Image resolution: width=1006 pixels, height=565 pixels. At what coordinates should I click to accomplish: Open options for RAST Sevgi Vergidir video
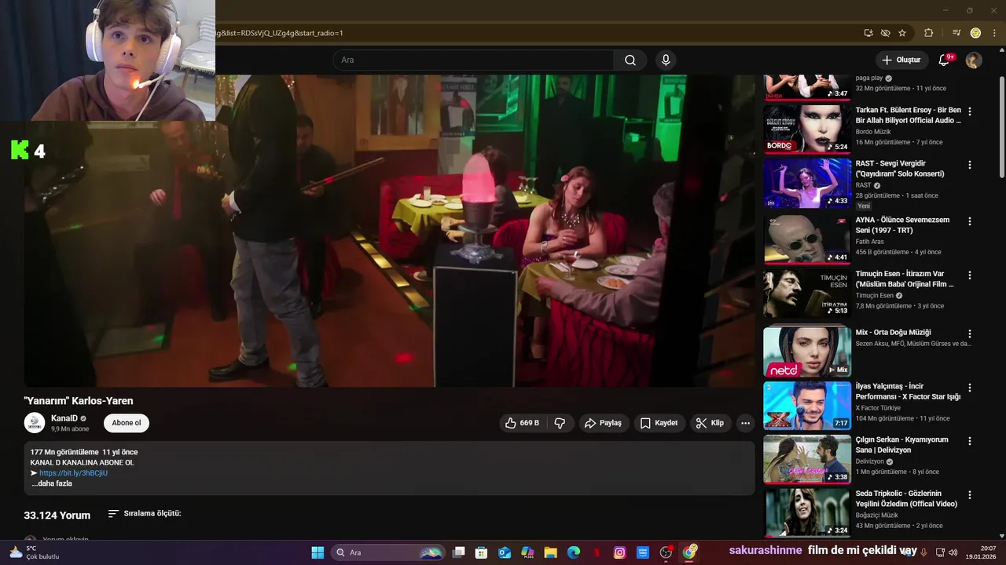(x=970, y=165)
